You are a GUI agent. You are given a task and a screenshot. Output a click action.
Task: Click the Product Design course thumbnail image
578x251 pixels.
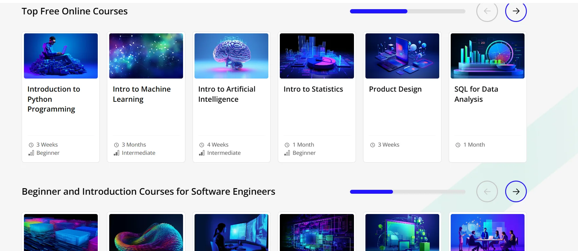click(x=402, y=56)
